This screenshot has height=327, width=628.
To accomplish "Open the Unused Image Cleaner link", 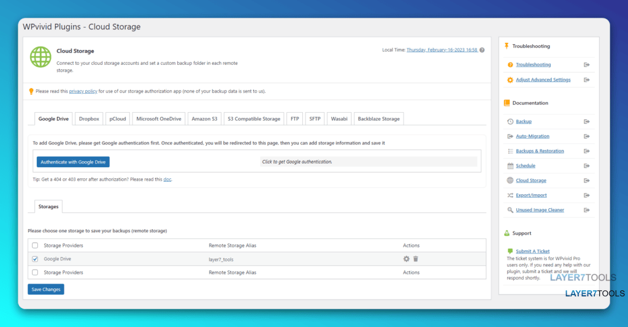I will [x=540, y=210].
